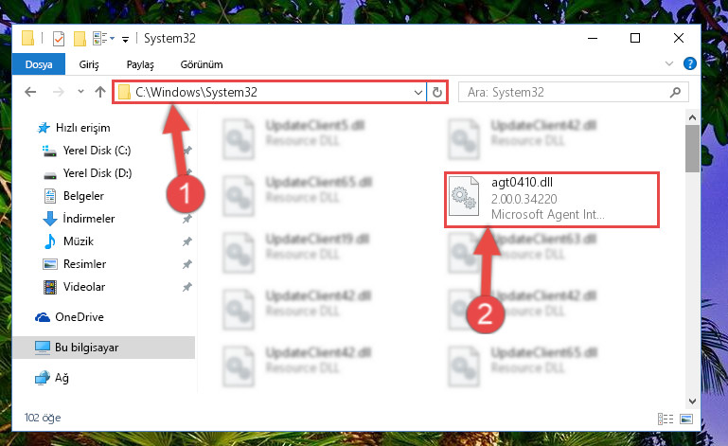The width and height of the screenshot is (728, 446).
Task: Open the Customize Quick Access Toolbar dropdown arrow
Action: (x=125, y=40)
